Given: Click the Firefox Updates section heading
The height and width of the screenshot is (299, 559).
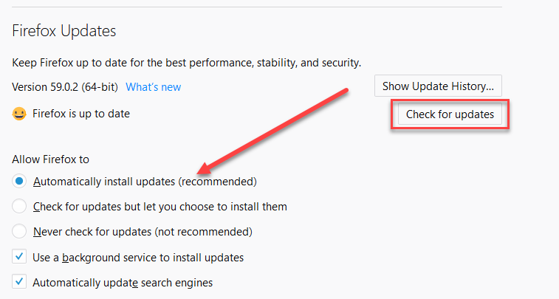Looking at the screenshot, I should coord(64,31).
